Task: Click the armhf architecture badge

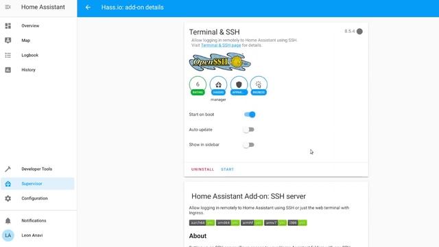Action: pyautogui.click(x=252, y=223)
